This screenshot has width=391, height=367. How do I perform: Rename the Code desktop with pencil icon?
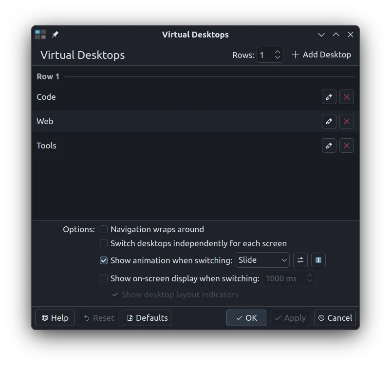pyautogui.click(x=329, y=97)
